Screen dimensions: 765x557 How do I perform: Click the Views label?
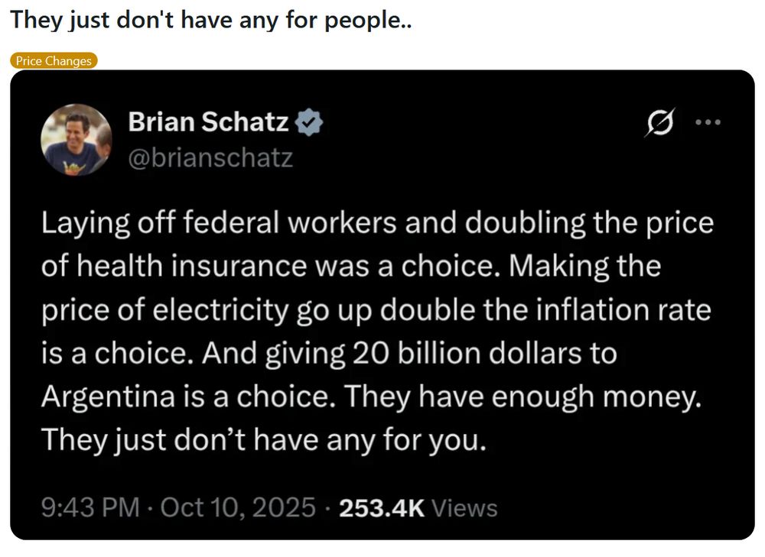[x=464, y=508]
